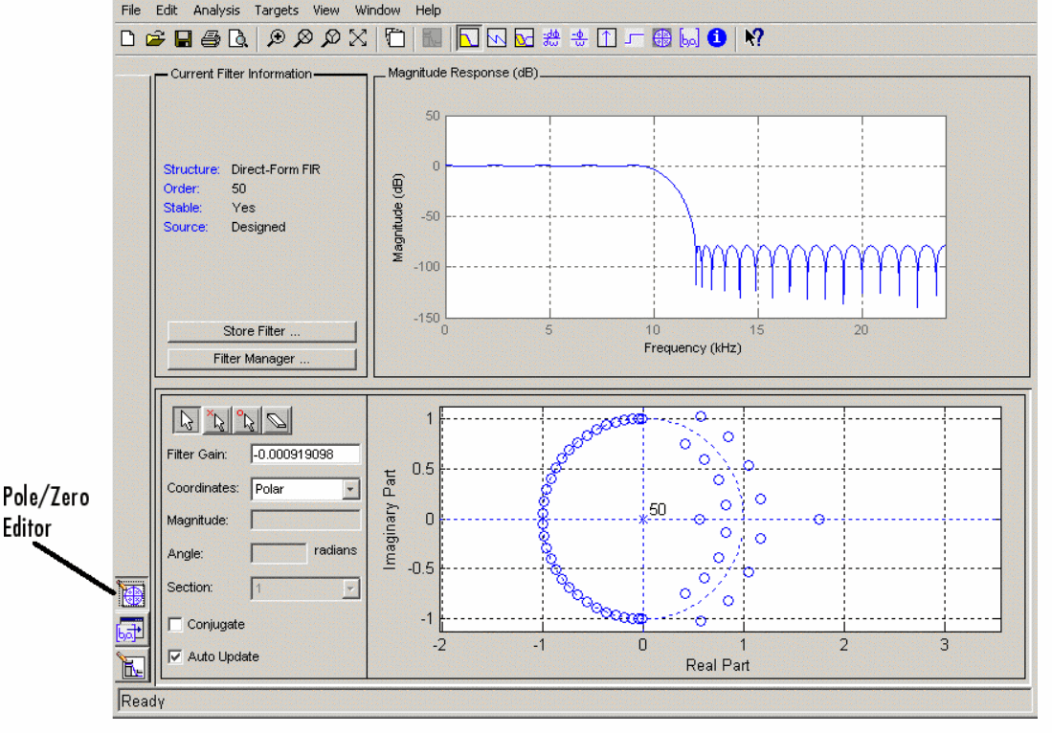Open the Filter Manager button
Viewport: 1052px width, 733px height.
[x=261, y=360]
